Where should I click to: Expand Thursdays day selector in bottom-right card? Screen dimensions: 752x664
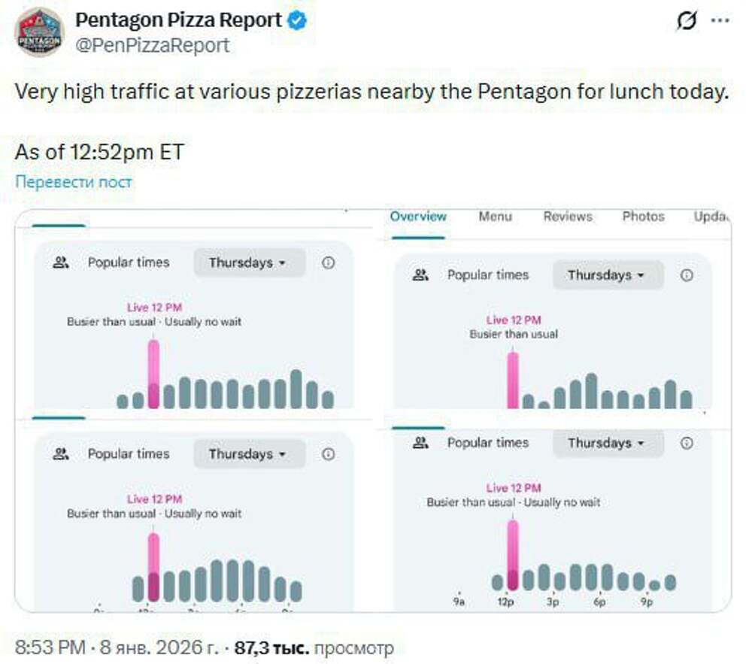[x=607, y=443]
